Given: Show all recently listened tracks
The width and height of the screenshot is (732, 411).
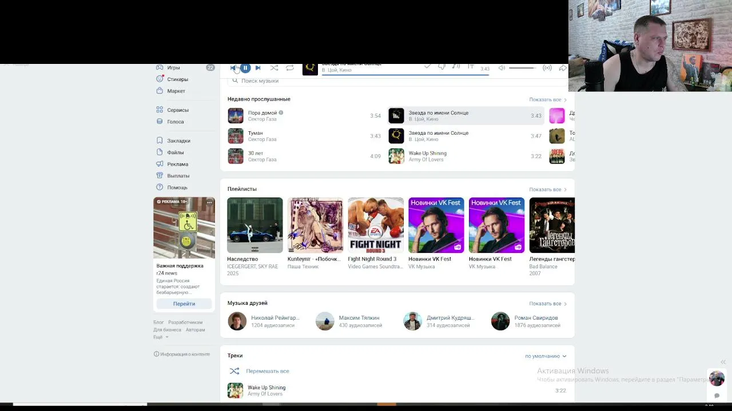Looking at the screenshot, I should click(x=548, y=100).
